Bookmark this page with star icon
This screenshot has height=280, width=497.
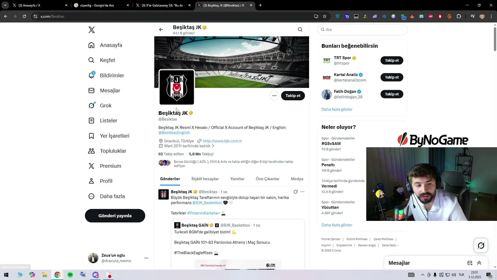[325, 16]
